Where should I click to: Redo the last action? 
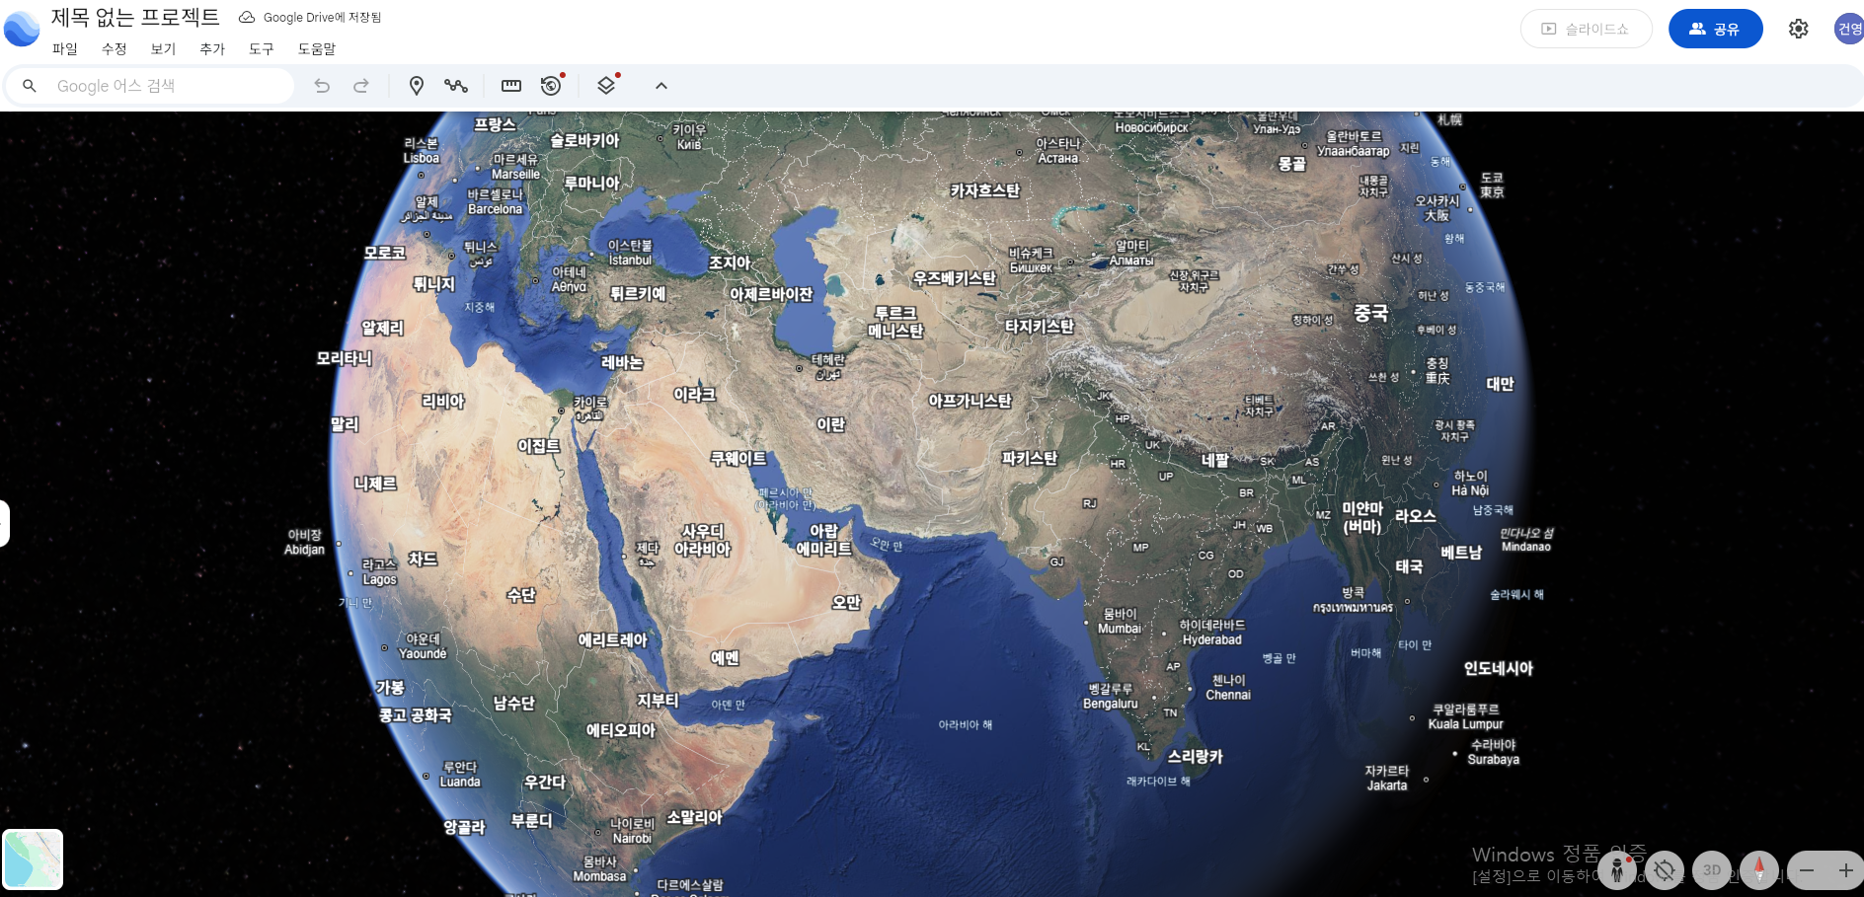tap(361, 86)
